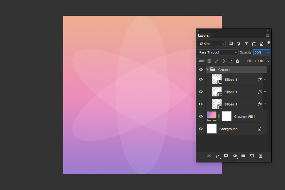Expand effects of middle Ellipse 1 layer

[x=265, y=92]
